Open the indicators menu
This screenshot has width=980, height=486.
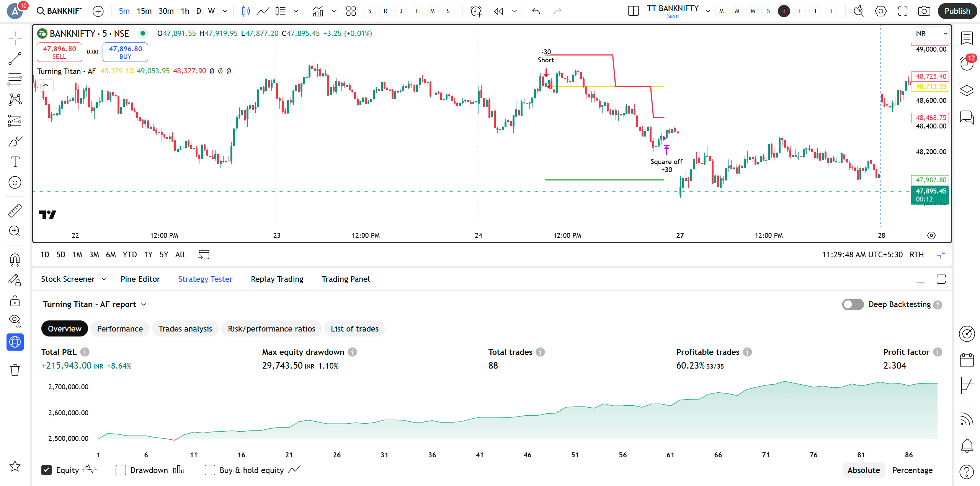point(318,11)
